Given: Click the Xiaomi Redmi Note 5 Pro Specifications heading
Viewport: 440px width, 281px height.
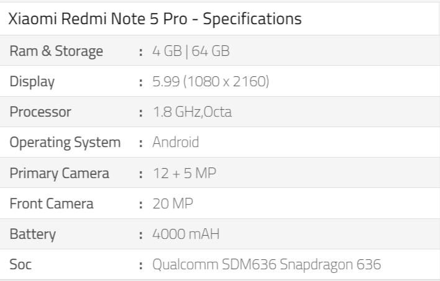Looking at the screenshot, I should (x=155, y=19).
